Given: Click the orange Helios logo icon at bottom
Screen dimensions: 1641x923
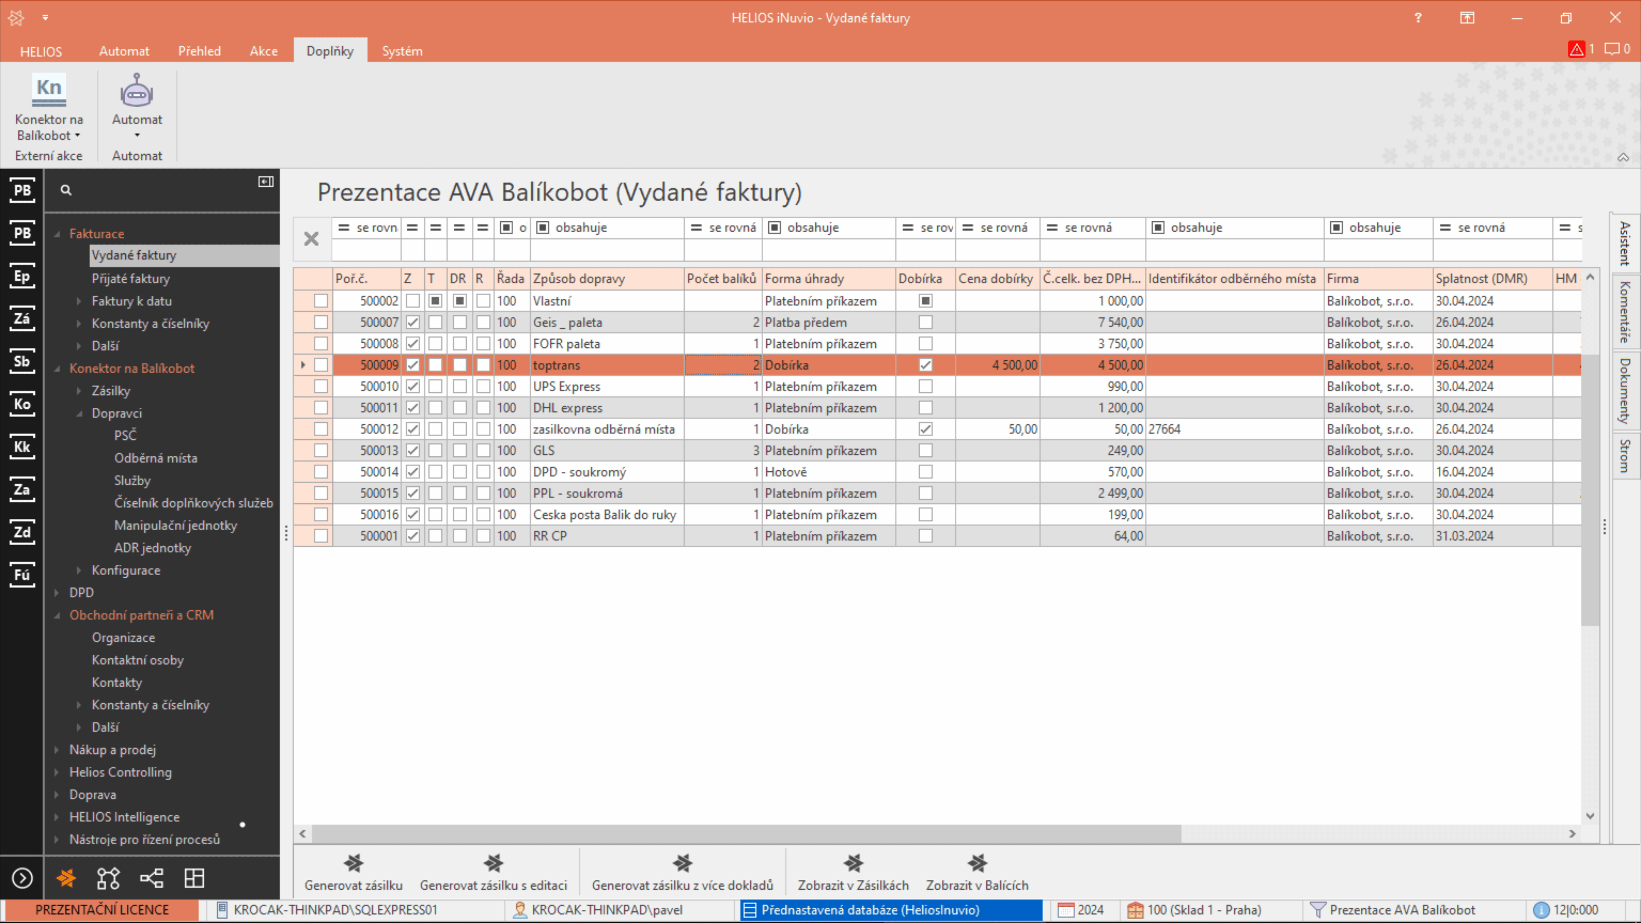Looking at the screenshot, I should (x=66, y=878).
